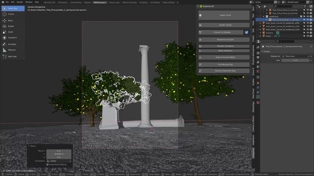
Task: Select the Select Box tool
Action: [x=13, y=8]
